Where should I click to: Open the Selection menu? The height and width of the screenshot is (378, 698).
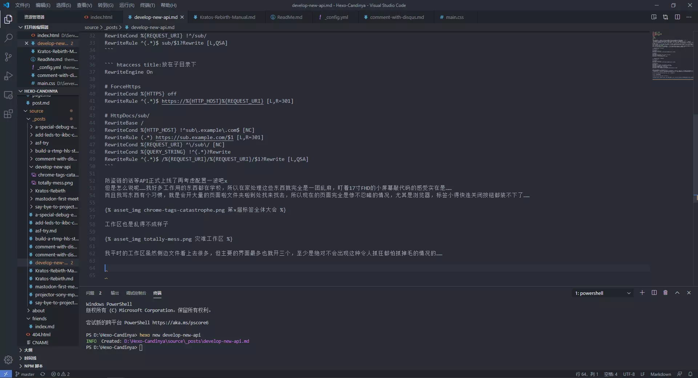coord(63,5)
